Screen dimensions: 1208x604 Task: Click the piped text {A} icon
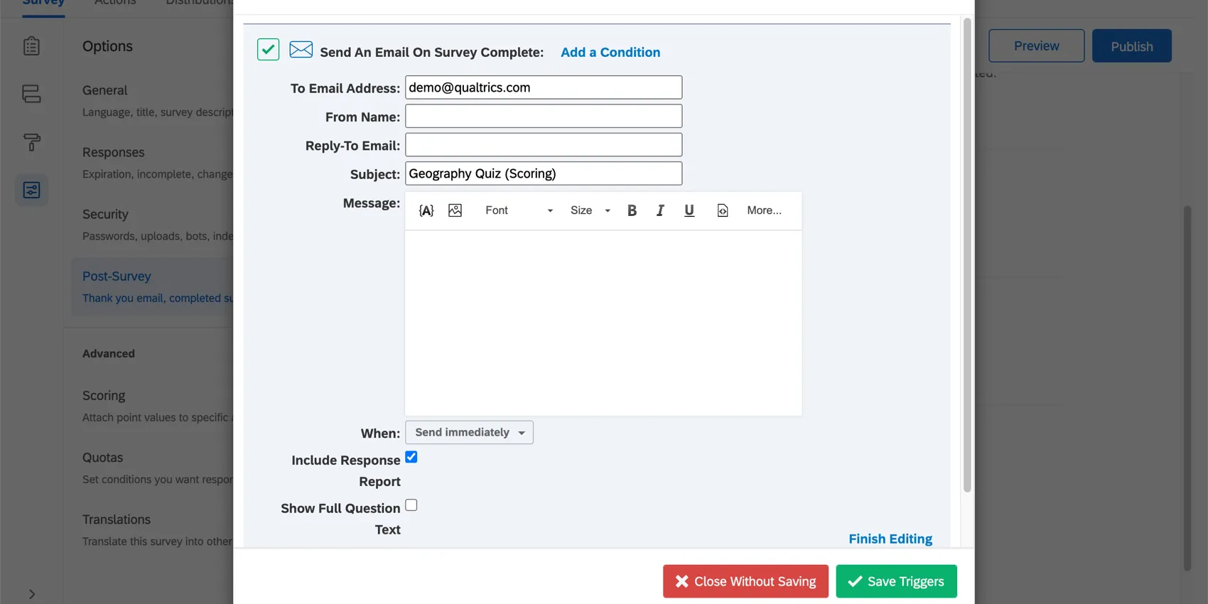[x=426, y=210]
